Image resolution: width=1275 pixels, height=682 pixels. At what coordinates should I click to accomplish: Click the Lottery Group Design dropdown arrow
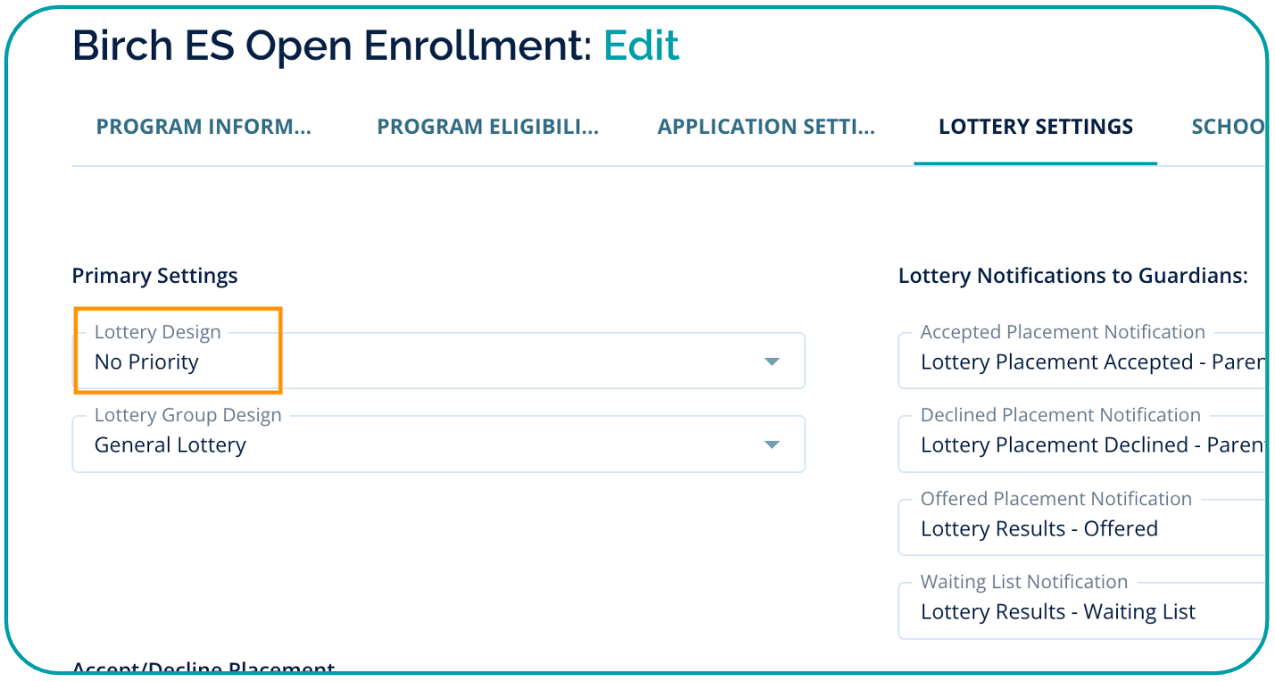772,445
